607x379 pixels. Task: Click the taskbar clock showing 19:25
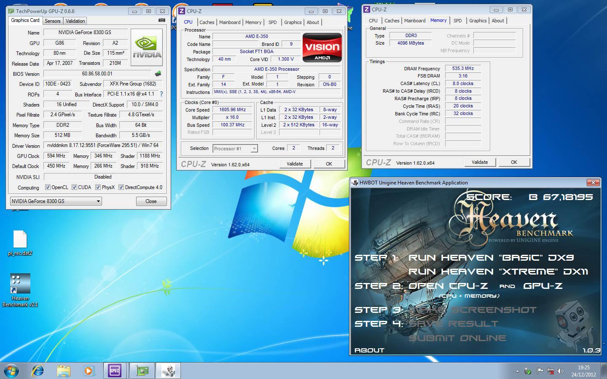[583, 371]
